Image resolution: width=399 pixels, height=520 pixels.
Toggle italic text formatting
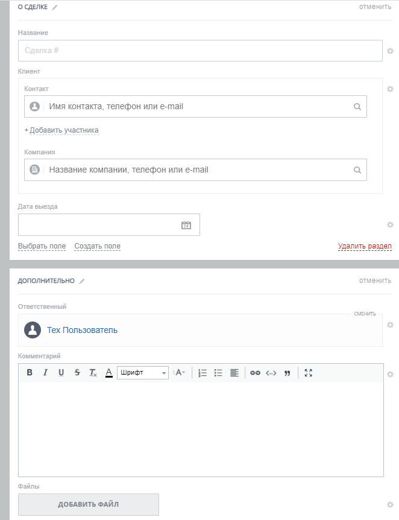[x=45, y=373]
